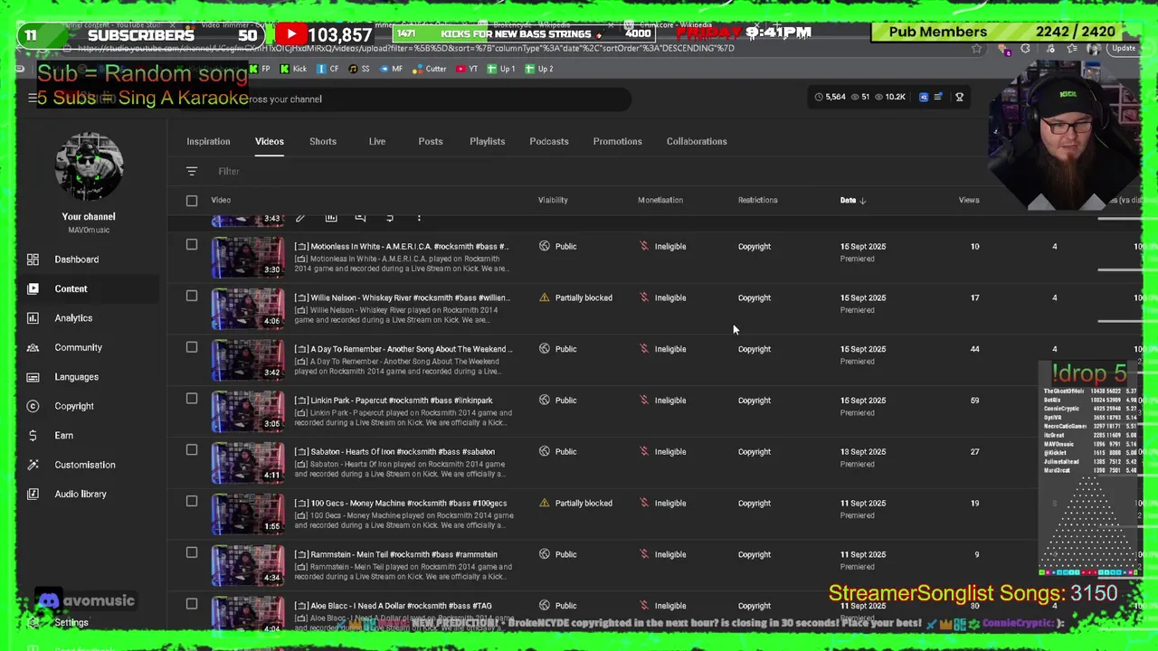Click the warning icon on Willie Nelson row
Image resolution: width=1158 pixels, height=651 pixels.
tap(544, 297)
